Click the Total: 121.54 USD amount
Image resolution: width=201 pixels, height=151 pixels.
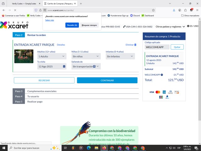click(x=176, y=80)
